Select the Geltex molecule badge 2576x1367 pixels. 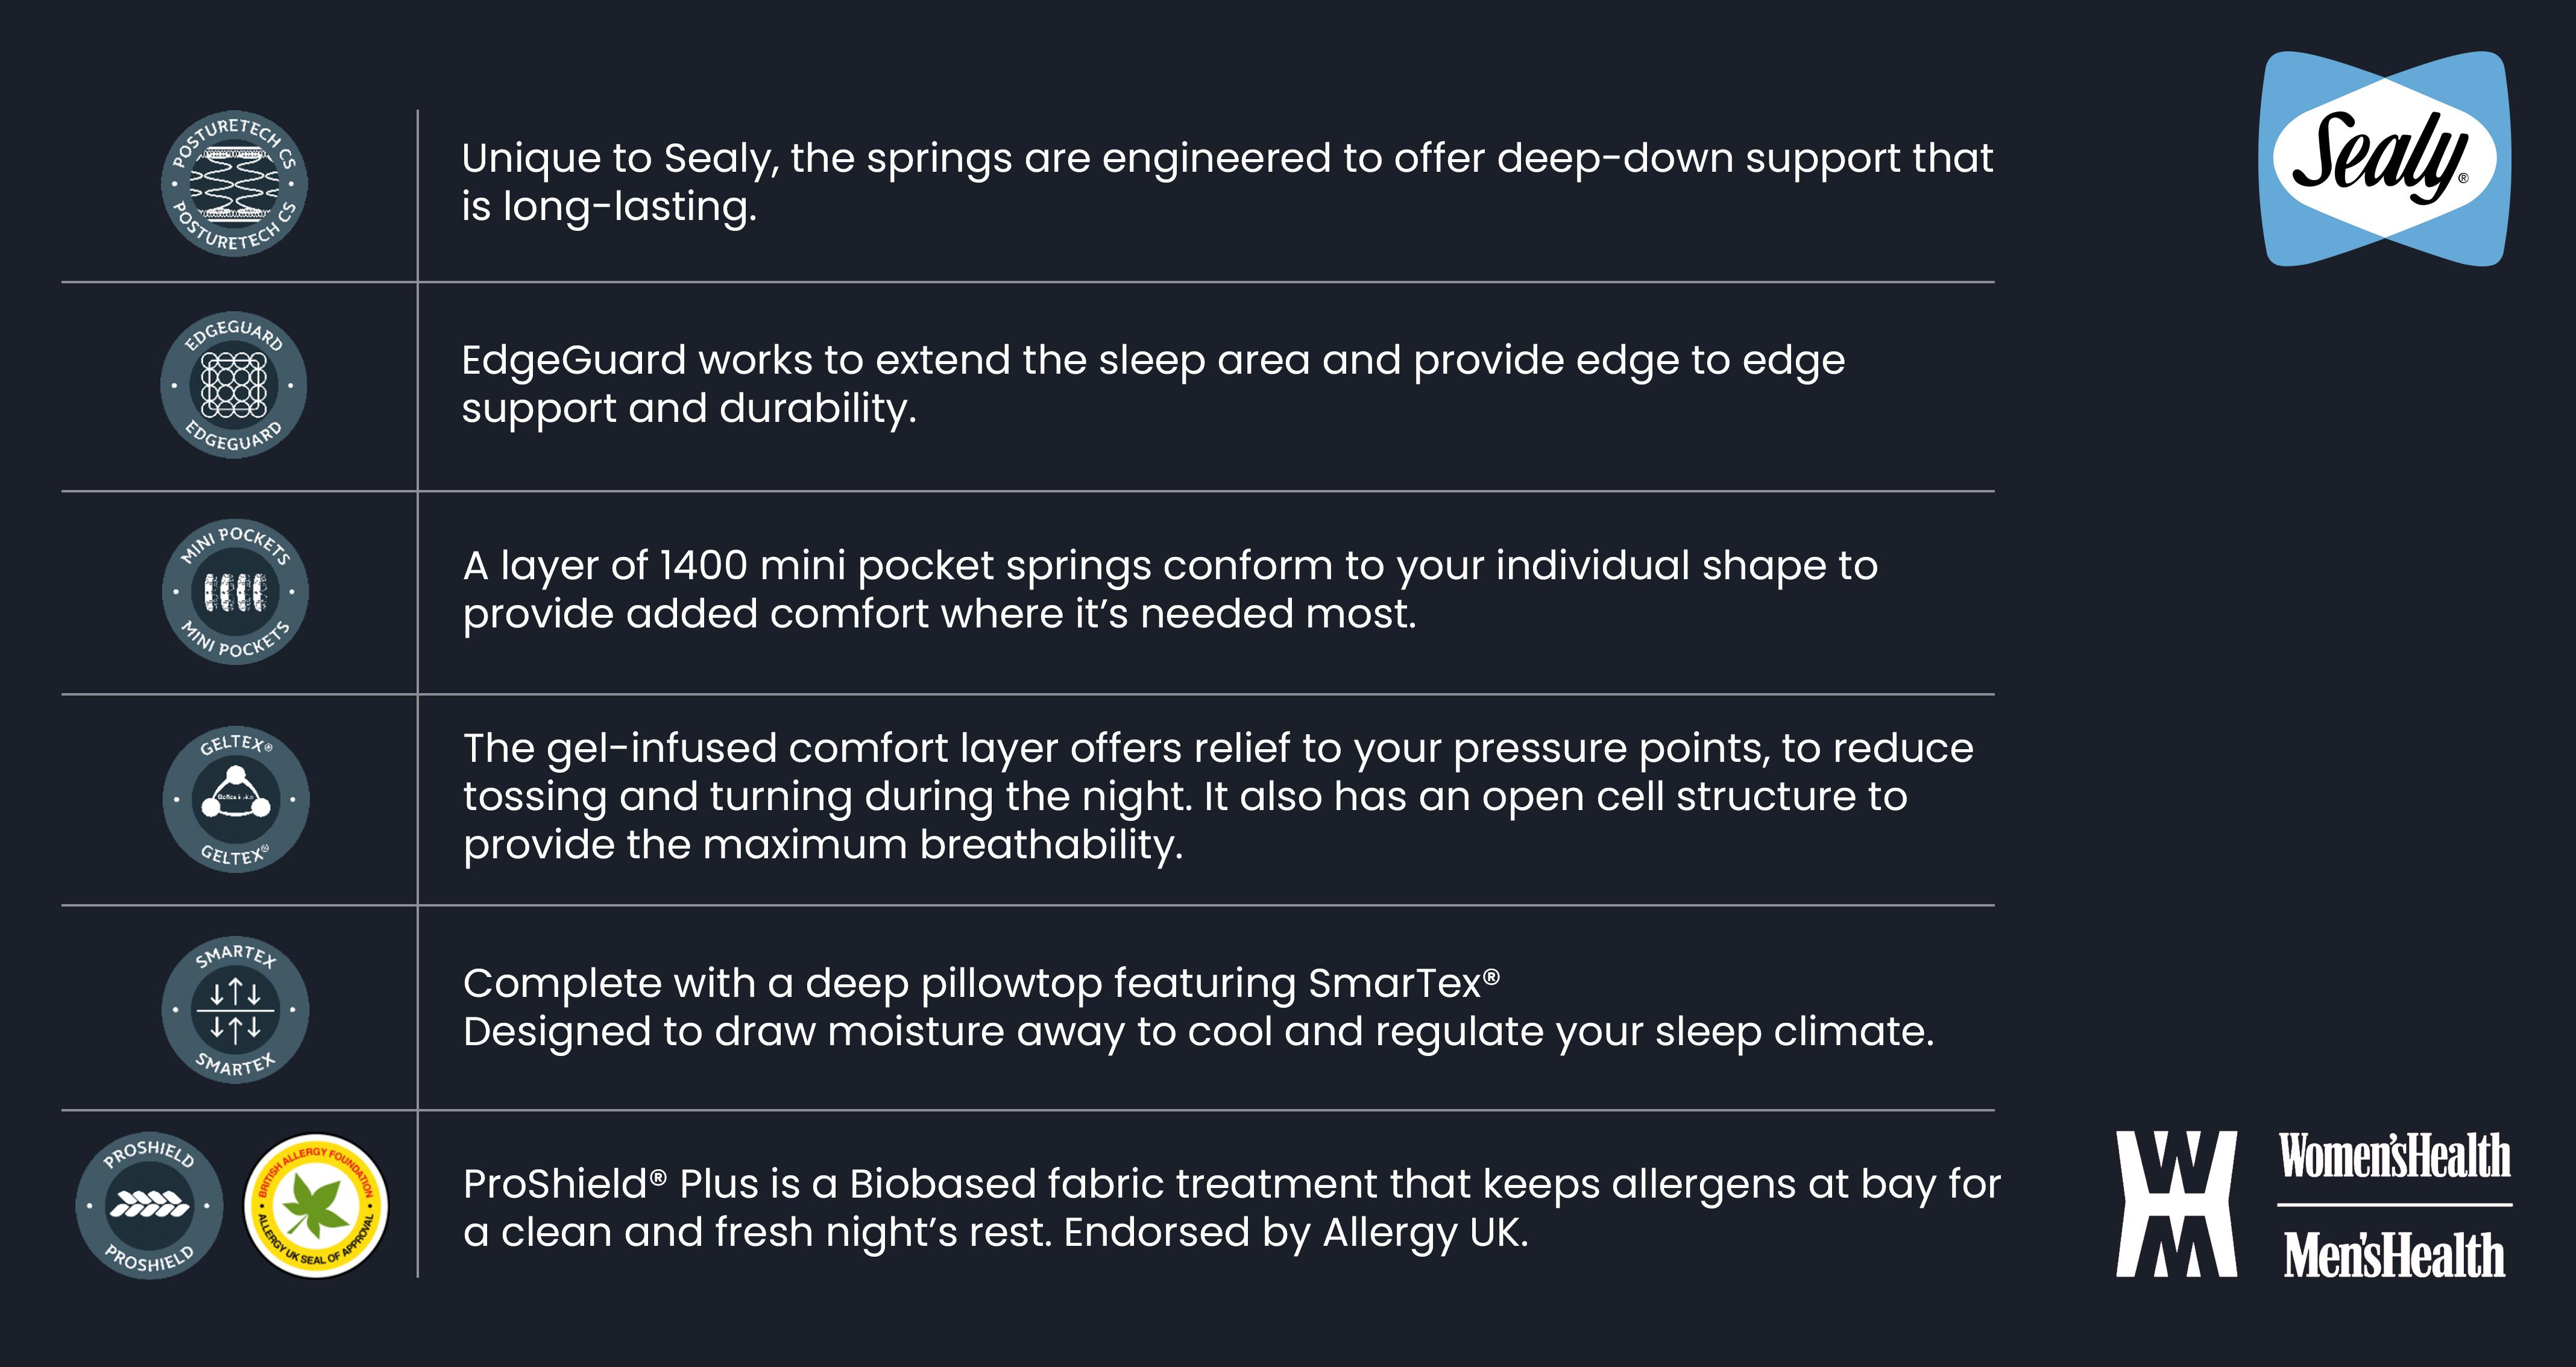coord(236,799)
